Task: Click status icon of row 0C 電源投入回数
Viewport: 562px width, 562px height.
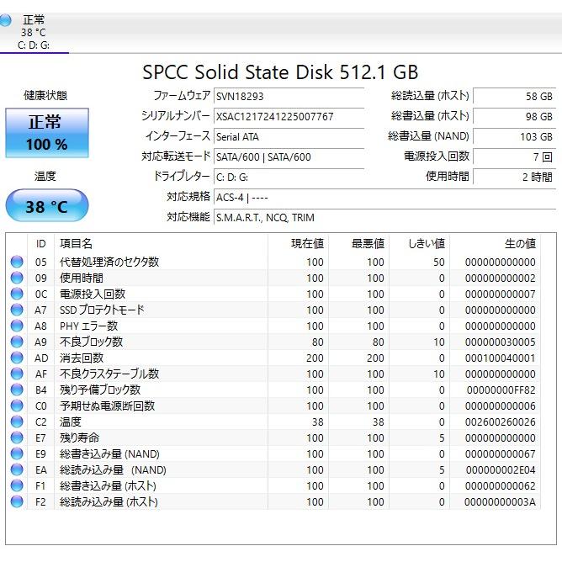Action: click(x=17, y=294)
